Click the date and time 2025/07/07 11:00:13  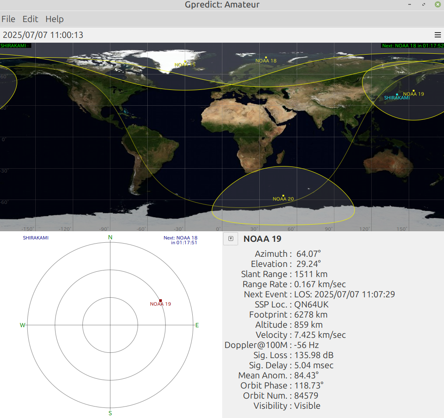pyautogui.click(x=43, y=35)
